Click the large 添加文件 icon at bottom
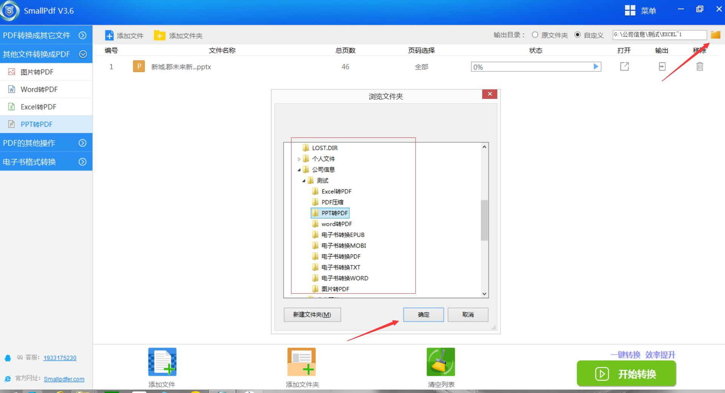725x393 pixels. pos(162,362)
